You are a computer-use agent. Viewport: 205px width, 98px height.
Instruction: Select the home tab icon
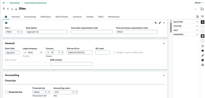pyautogui.click(x=6, y=17)
